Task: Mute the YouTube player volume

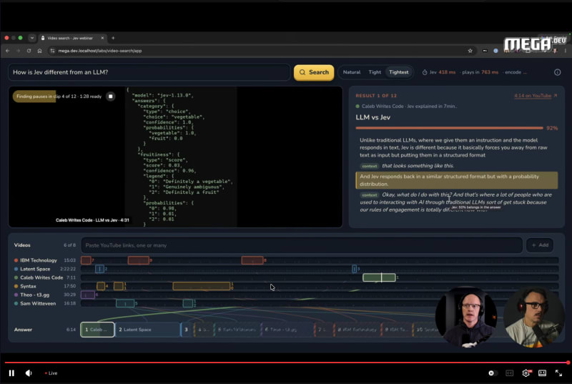Action: (29, 373)
